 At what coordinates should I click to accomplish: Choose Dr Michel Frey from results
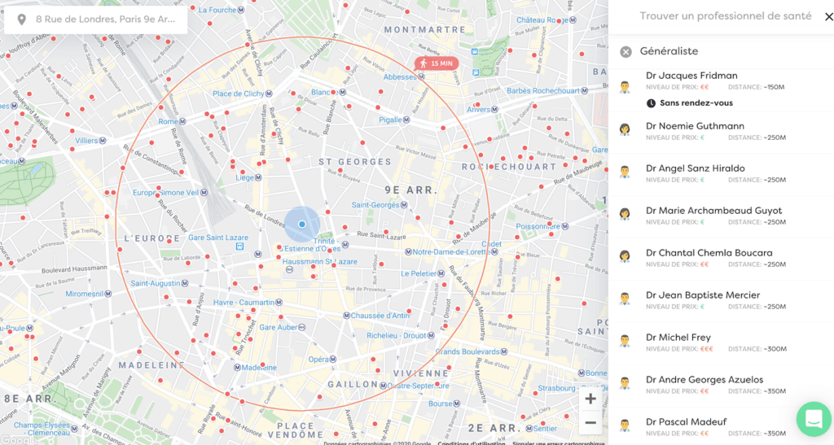click(x=678, y=338)
